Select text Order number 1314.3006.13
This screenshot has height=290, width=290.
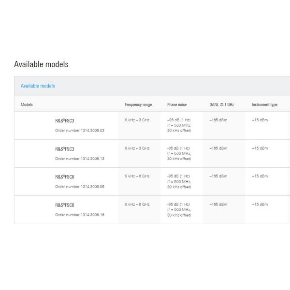(x=80, y=159)
